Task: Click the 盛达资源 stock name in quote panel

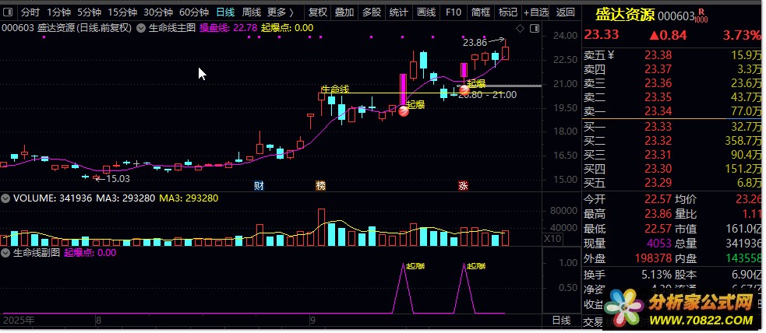Action: 625,15
